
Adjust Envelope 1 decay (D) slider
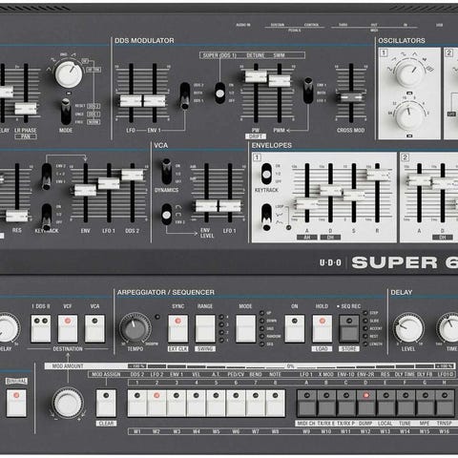click(x=330, y=190)
